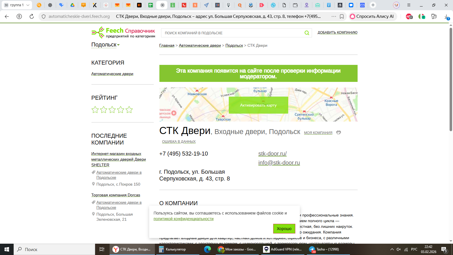Open the Chrome Мои заказы taskbar window
Image resolution: width=453 pixels, height=255 pixels.
(237, 249)
